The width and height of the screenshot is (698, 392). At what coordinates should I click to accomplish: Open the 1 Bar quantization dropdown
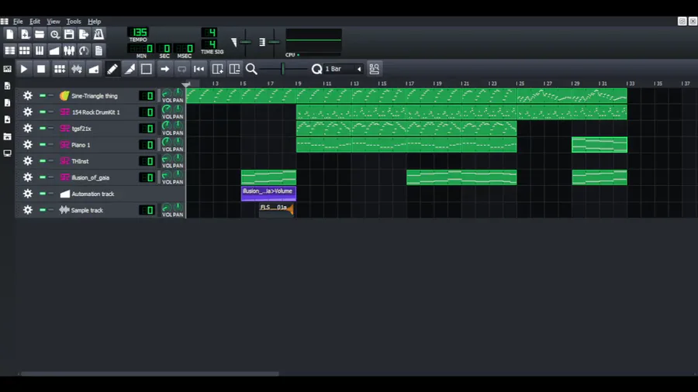click(x=343, y=69)
